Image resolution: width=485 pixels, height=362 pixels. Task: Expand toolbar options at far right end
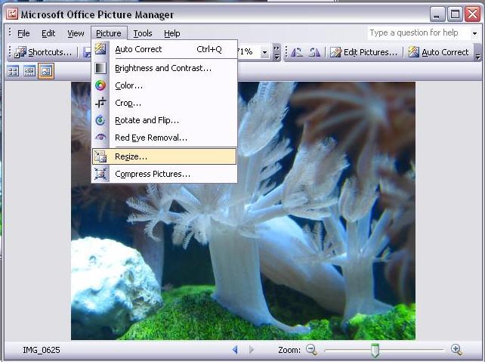478,52
